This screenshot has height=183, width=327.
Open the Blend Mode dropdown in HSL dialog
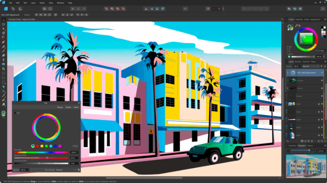(x=66, y=170)
